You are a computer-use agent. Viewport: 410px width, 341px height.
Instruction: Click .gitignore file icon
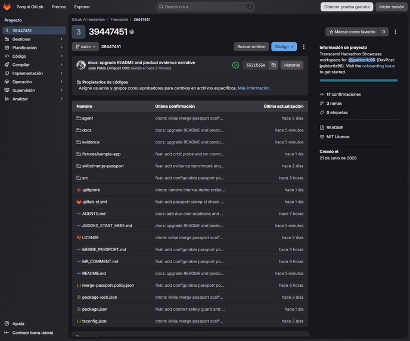pos(79,190)
